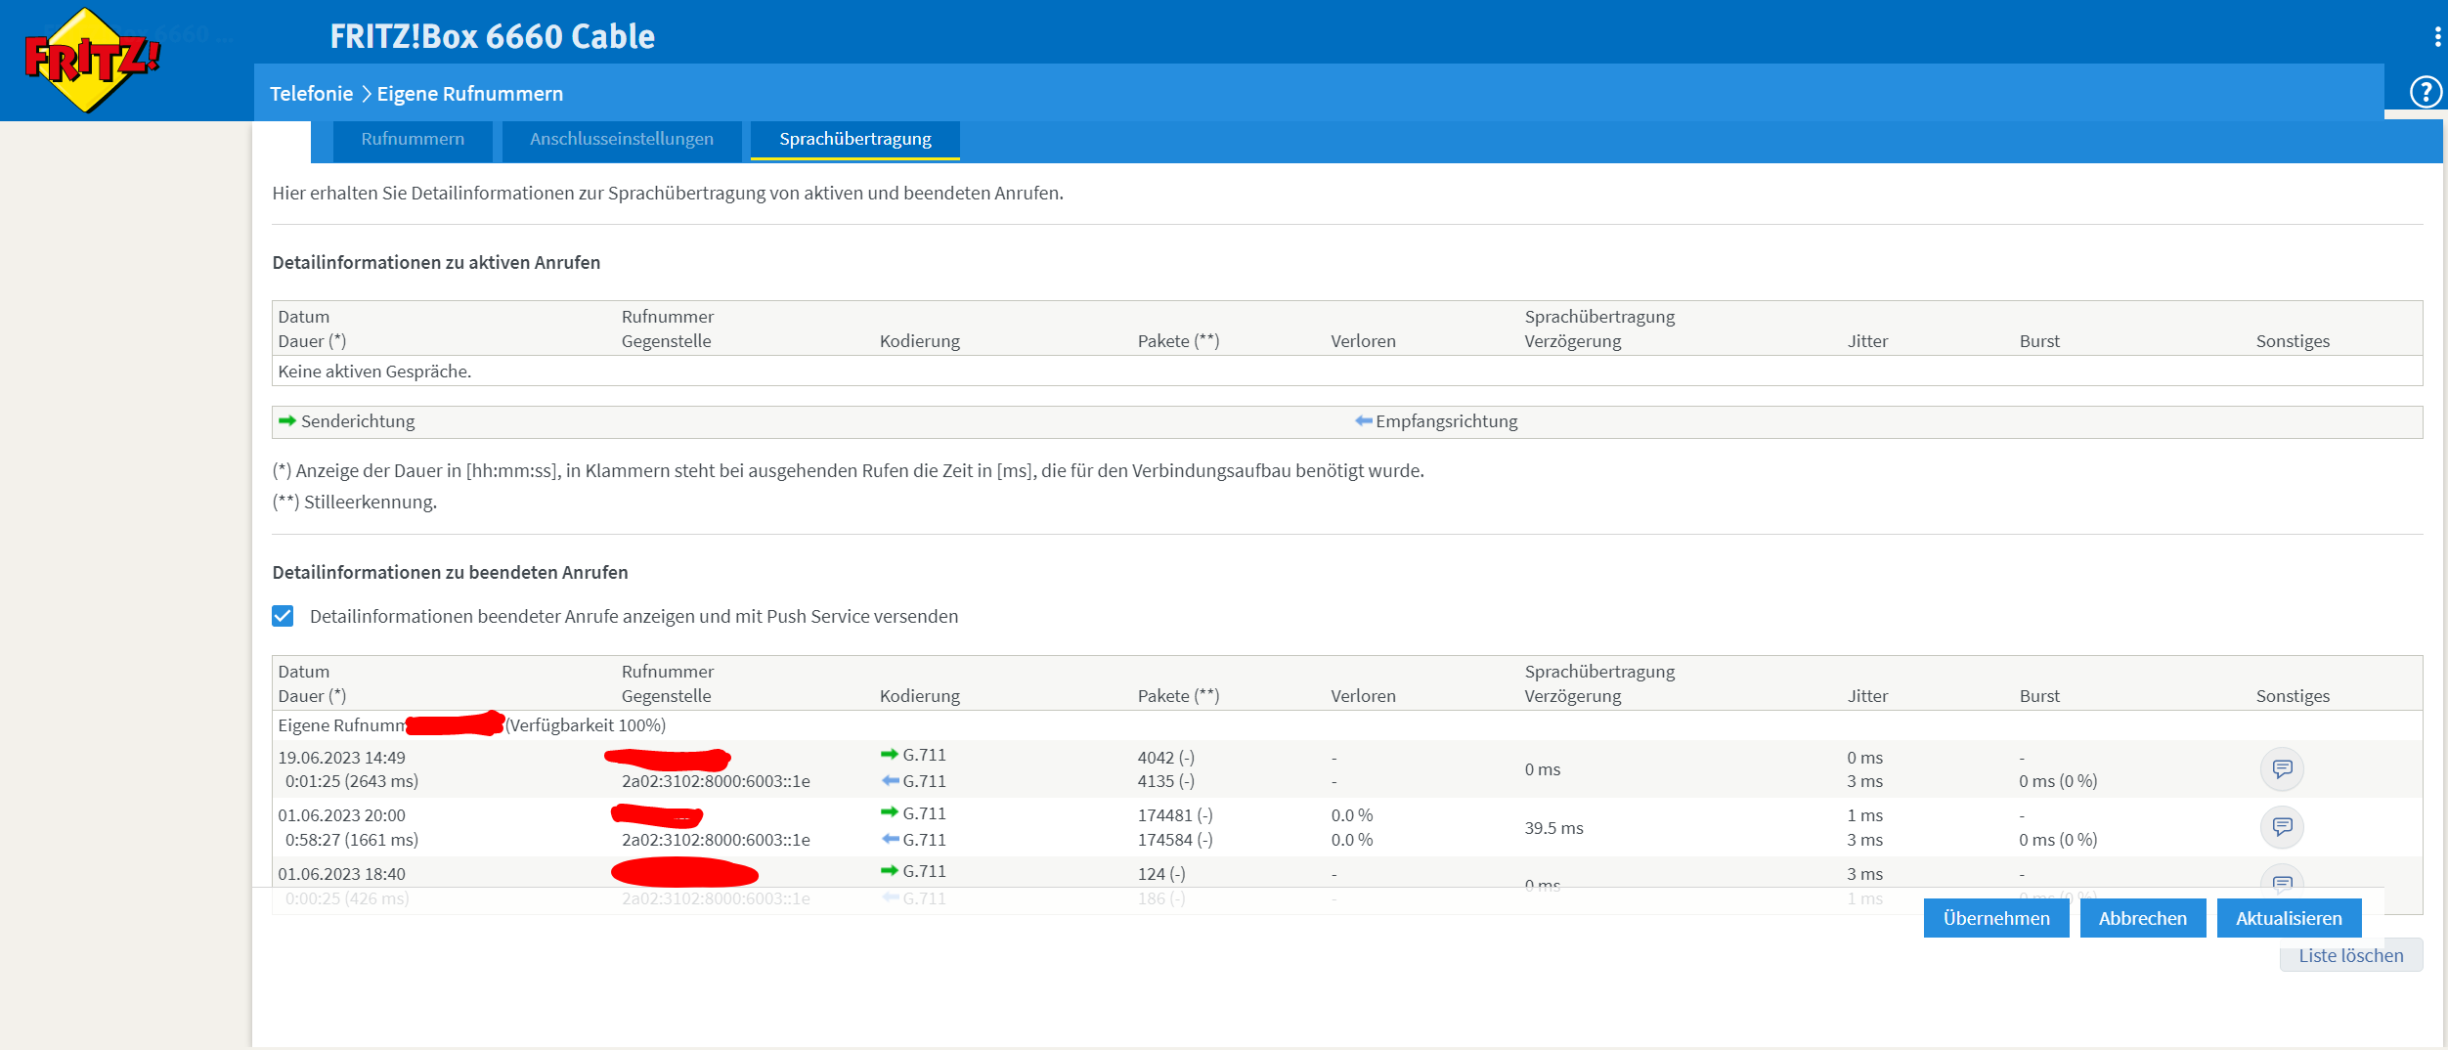The image size is (2448, 1050).
Task: Click Jitter header in active calls table
Action: [x=1867, y=341]
